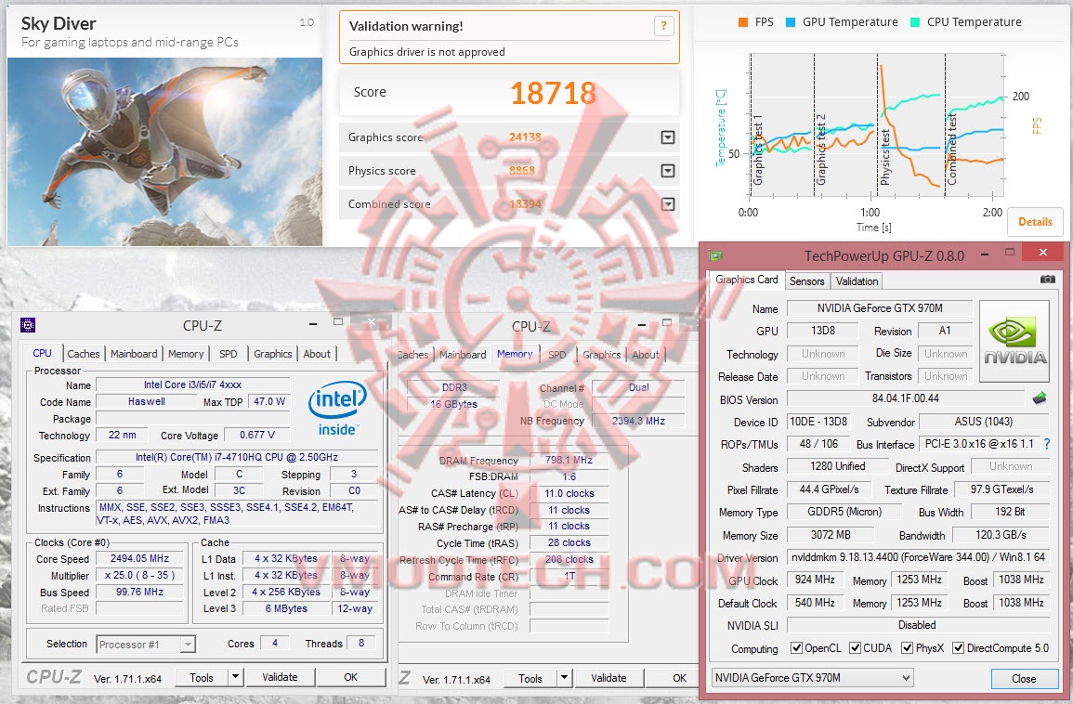Minimize the GPU-Z window

(x=984, y=254)
